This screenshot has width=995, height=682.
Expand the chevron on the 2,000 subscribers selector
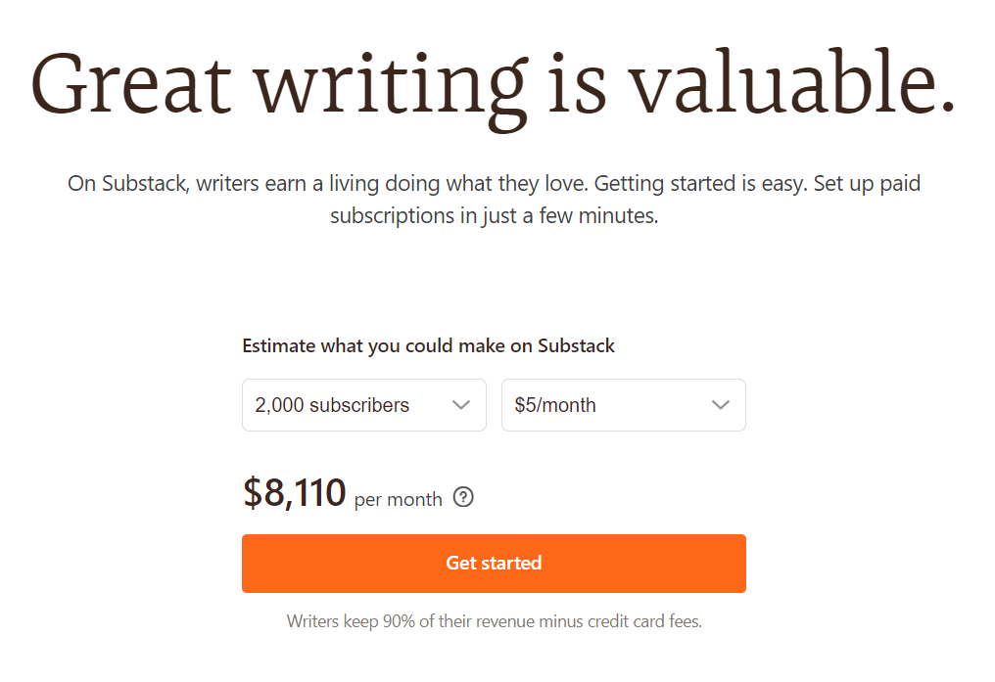(461, 404)
